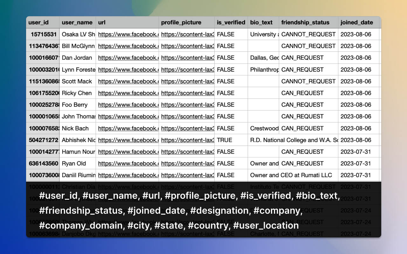The image size is (407, 254).
Task: Select the bio_text column header
Action: [264, 22]
